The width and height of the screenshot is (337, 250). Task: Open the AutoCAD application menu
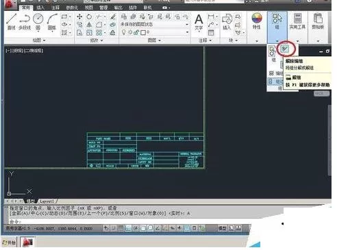click(x=10, y=4)
